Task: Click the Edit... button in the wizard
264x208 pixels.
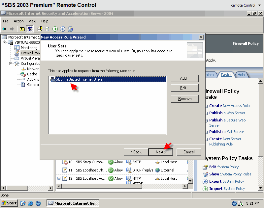Action: pyautogui.click(x=185, y=88)
